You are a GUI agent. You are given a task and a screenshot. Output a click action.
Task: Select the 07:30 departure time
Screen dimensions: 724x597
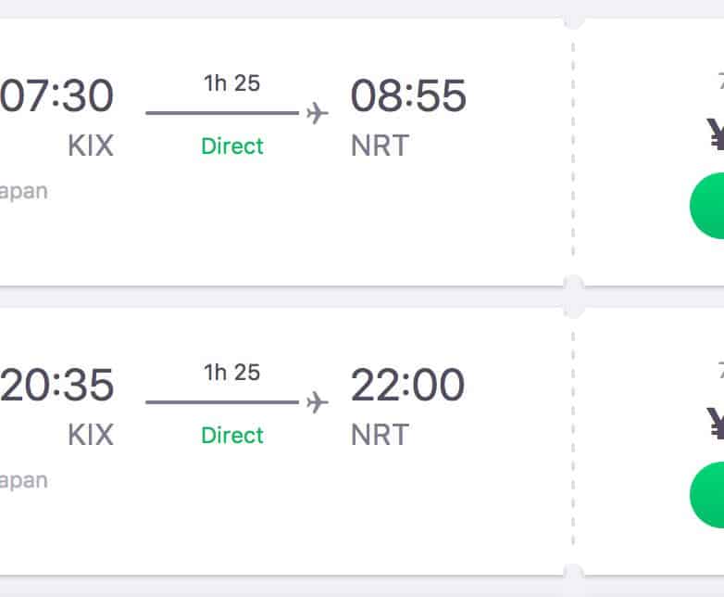(57, 96)
